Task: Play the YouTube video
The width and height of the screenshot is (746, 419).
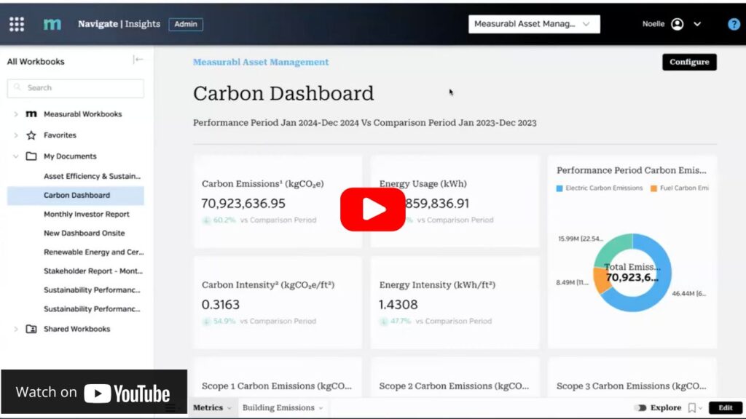Action: pos(372,209)
